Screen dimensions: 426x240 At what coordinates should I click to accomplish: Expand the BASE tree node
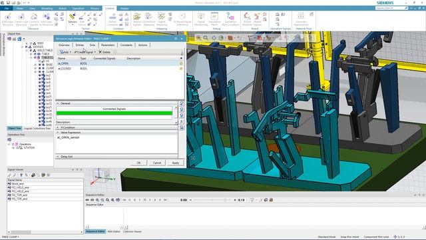click(35, 65)
